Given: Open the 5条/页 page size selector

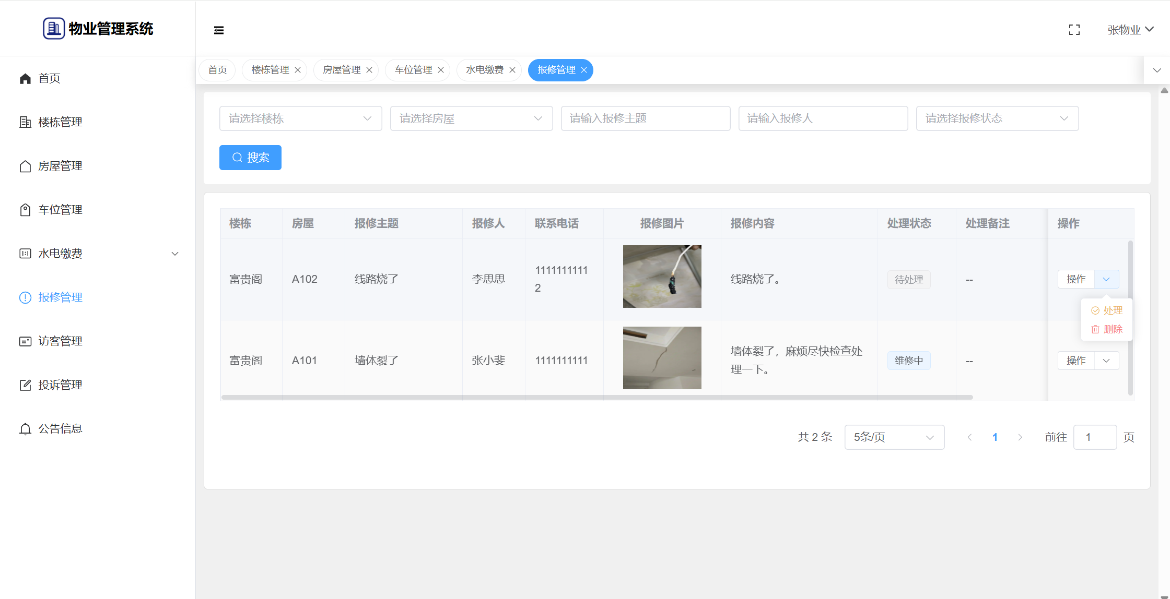Looking at the screenshot, I should [x=894, y=437].
